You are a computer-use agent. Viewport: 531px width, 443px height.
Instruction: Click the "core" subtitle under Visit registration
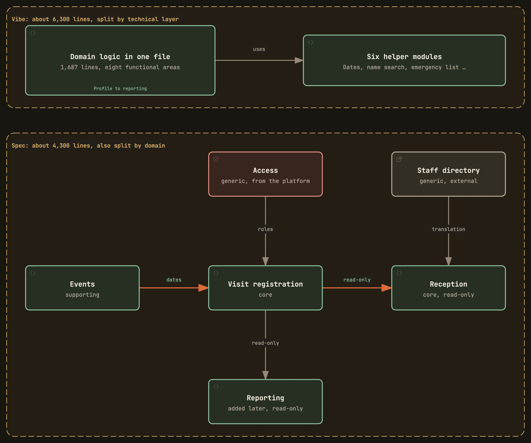(265, 295)
